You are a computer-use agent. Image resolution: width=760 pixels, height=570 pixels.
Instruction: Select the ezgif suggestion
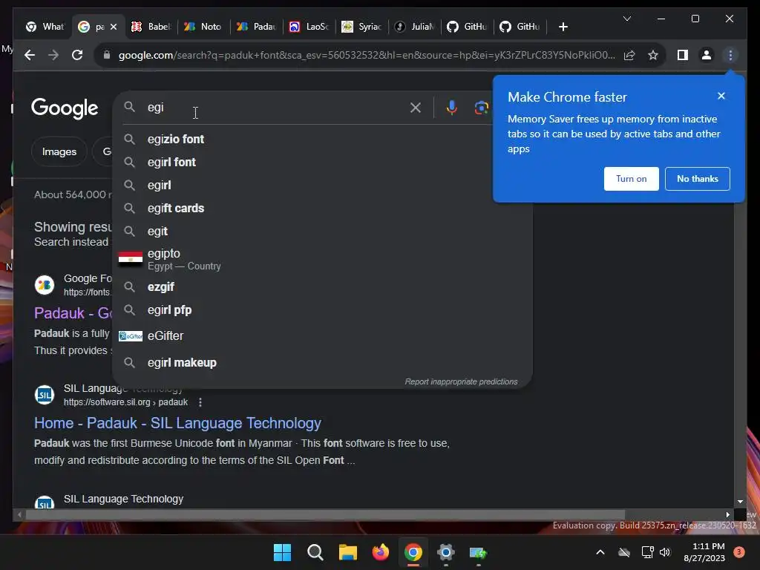[322, 287]
